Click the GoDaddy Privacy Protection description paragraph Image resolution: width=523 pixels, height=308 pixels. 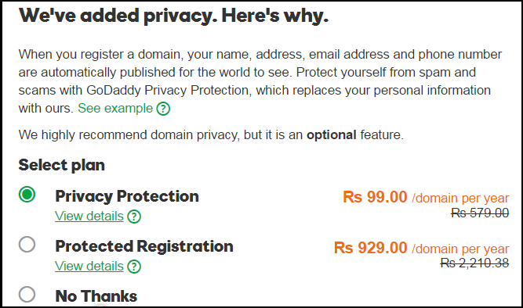(260, 81)
